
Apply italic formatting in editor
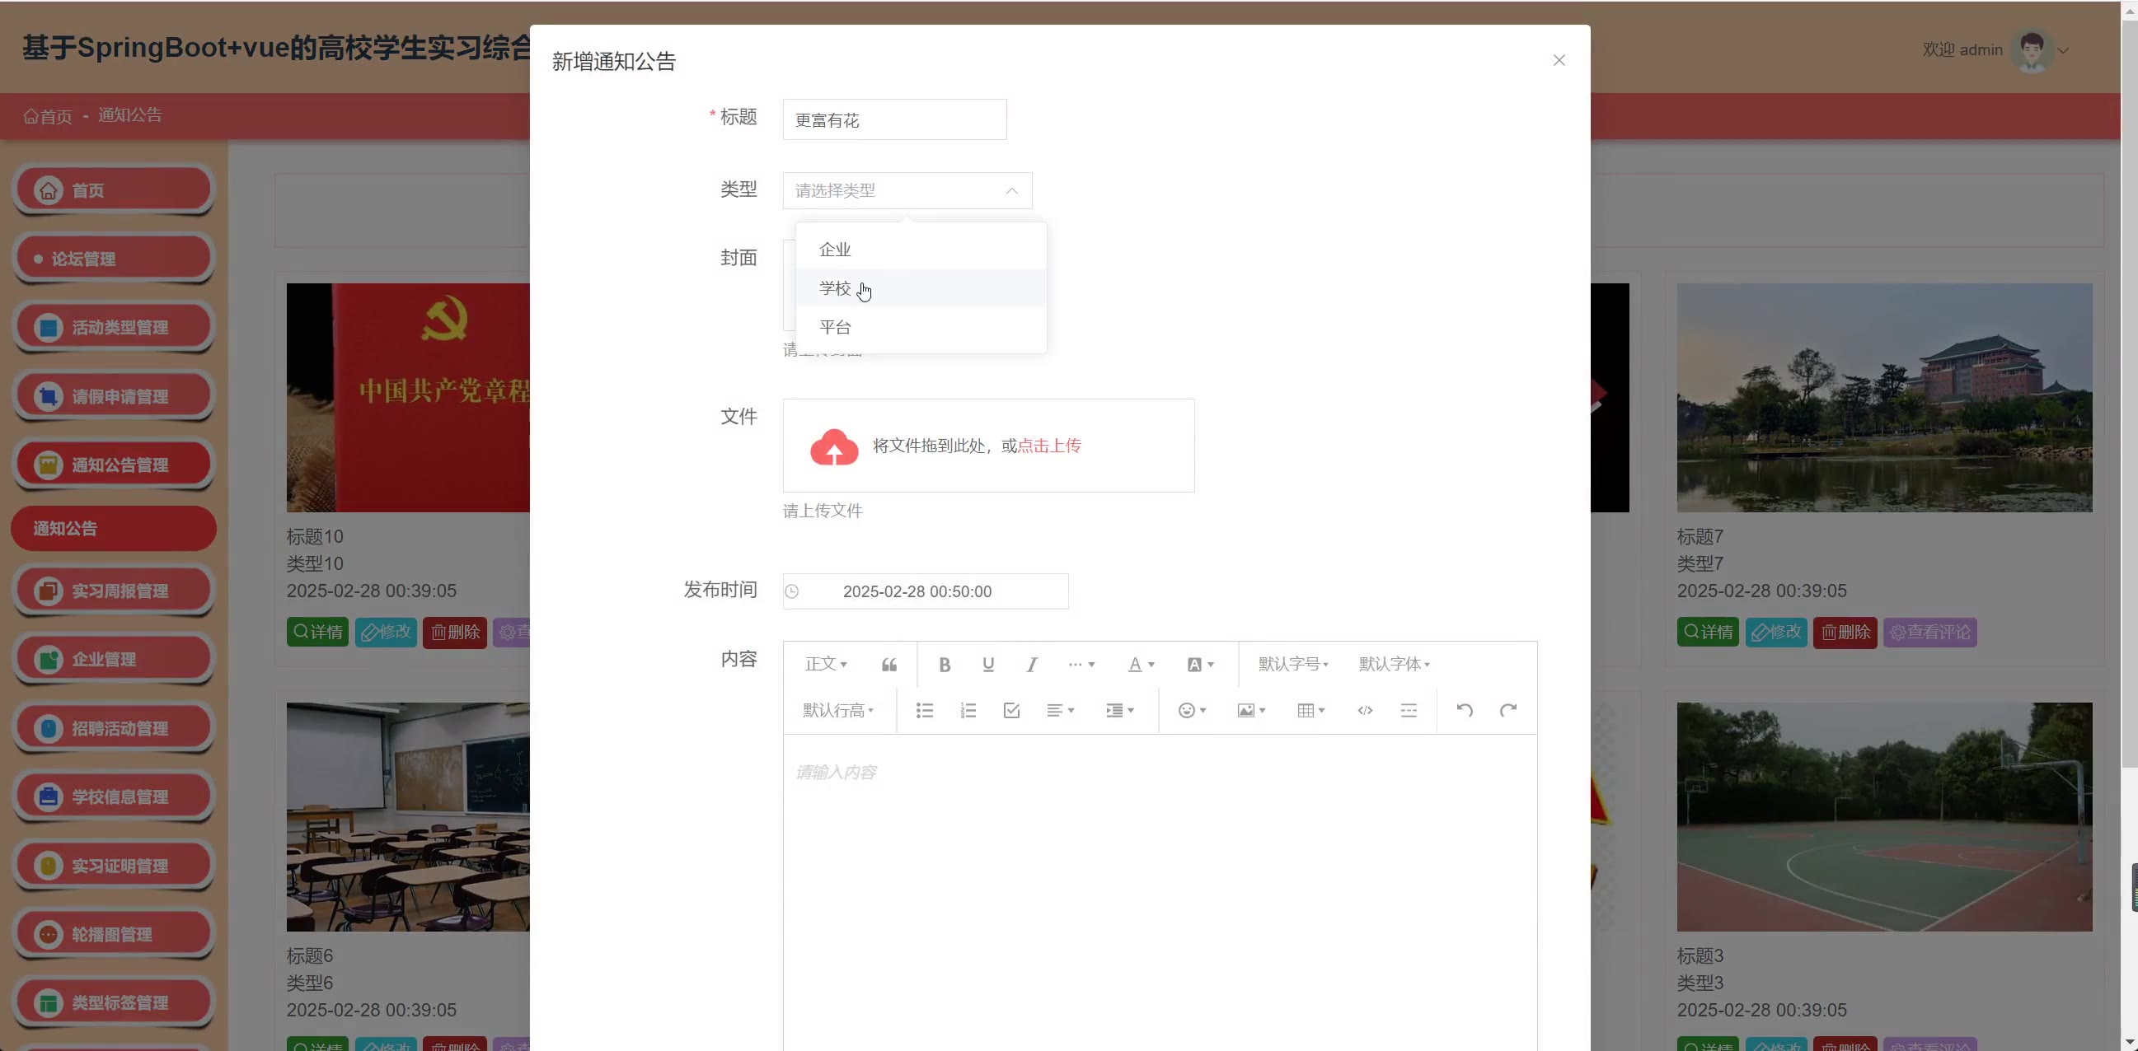click(x=1032, y=665)
